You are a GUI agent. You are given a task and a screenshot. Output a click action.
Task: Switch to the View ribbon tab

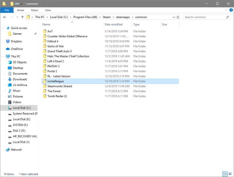(x=48, y=10)
